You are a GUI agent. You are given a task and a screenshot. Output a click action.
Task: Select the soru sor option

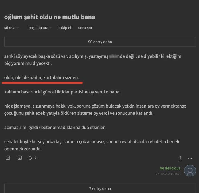(85, 28)
